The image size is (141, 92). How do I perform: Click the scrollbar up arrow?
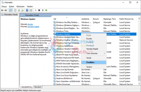coord(139,19)
